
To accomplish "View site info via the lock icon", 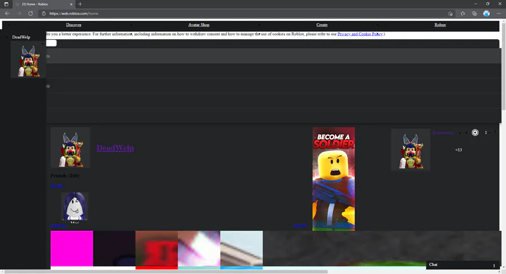I will tap(44, 13).
